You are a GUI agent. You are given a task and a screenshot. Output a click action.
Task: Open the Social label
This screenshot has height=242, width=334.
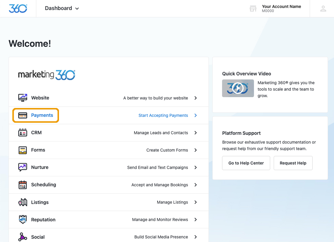(x=38, y=237)
